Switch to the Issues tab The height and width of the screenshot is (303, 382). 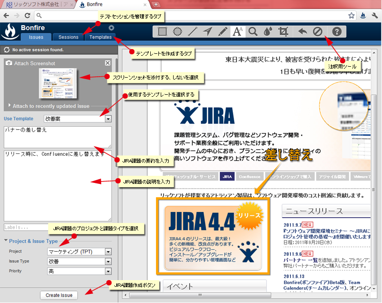36,37
